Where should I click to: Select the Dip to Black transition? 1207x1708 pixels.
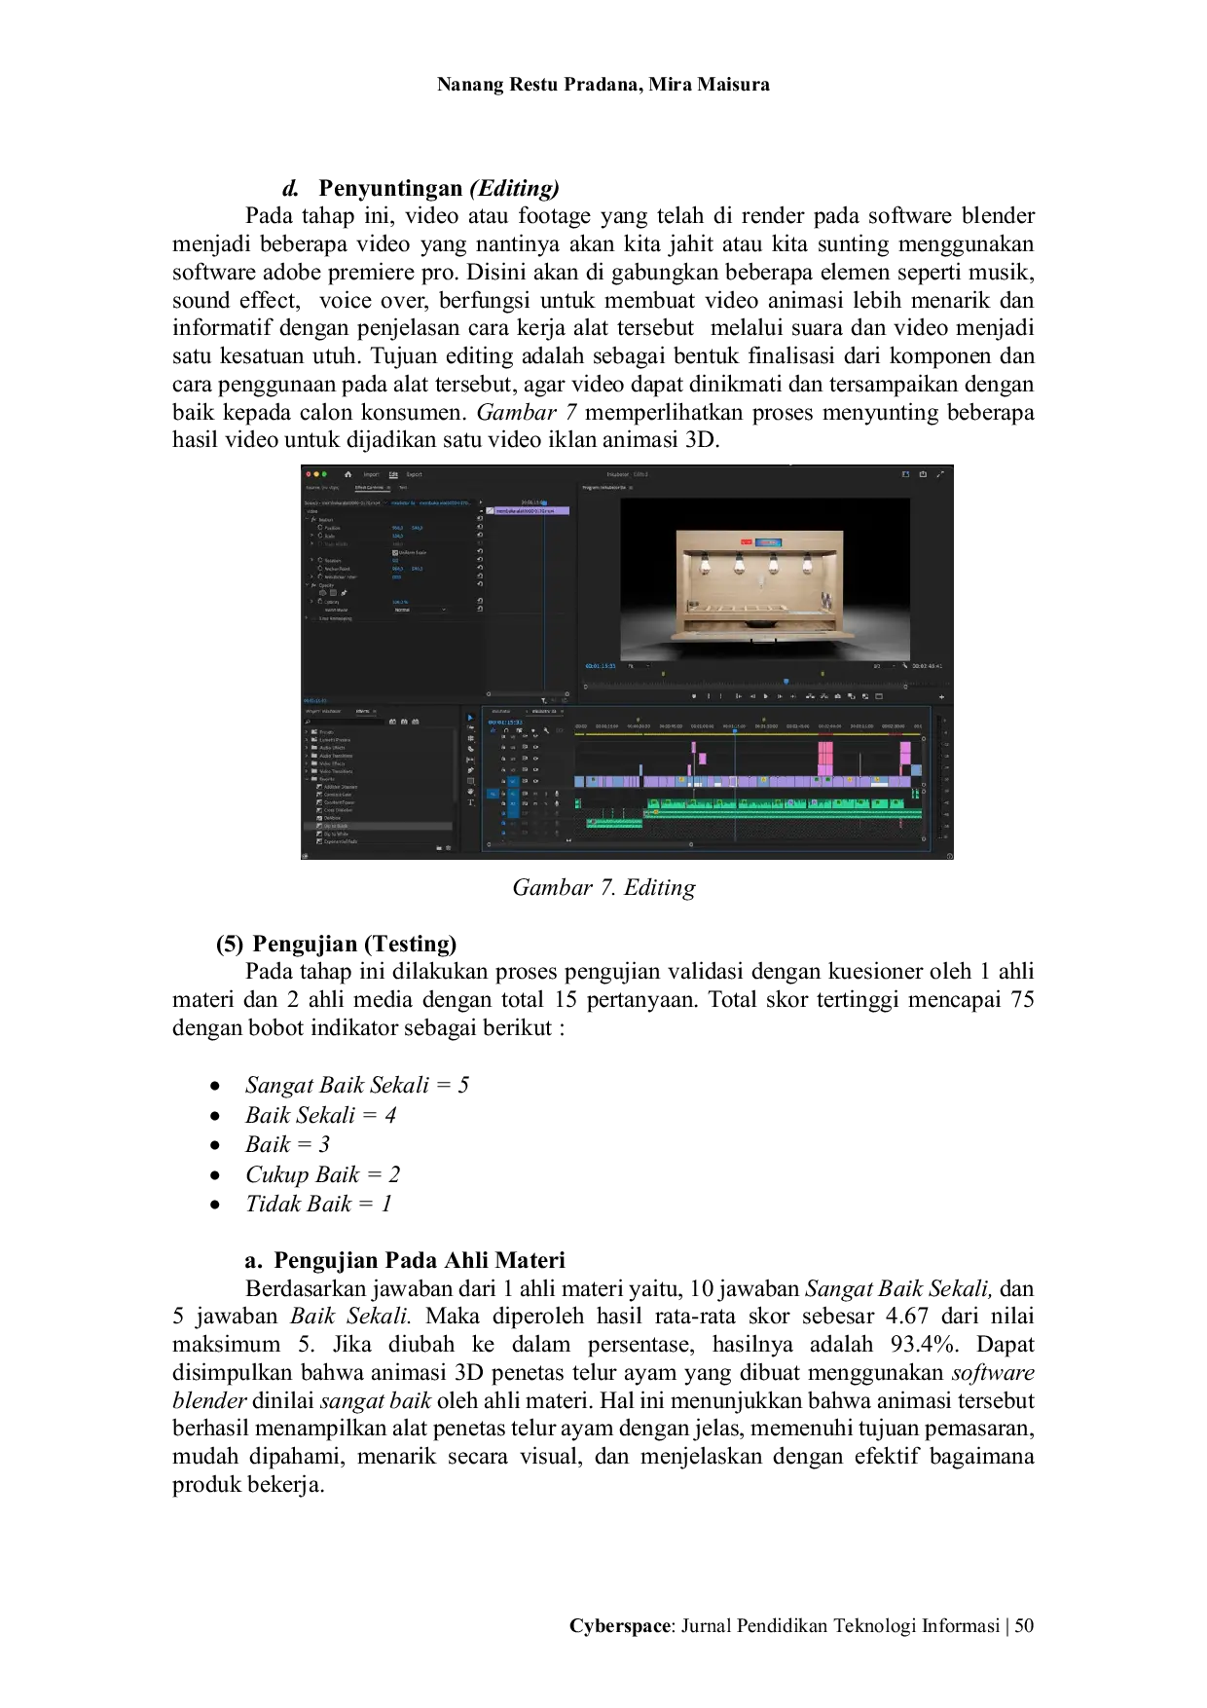tap(336, 826)
